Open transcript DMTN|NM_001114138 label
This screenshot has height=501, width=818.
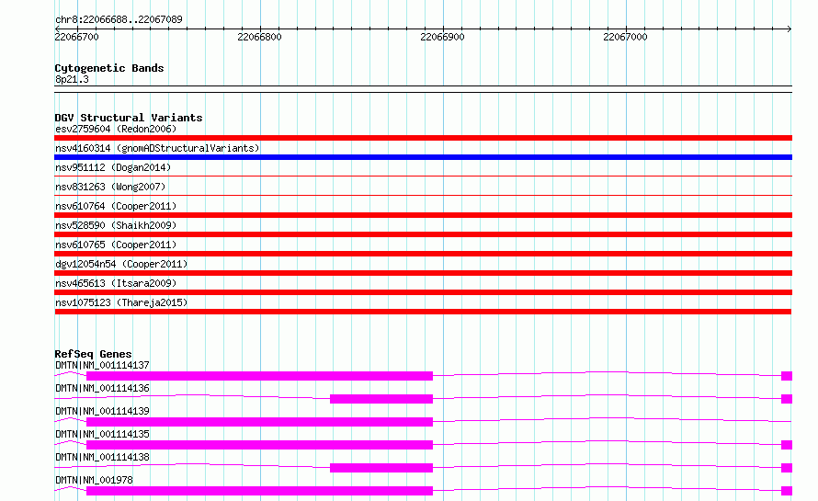102,457
